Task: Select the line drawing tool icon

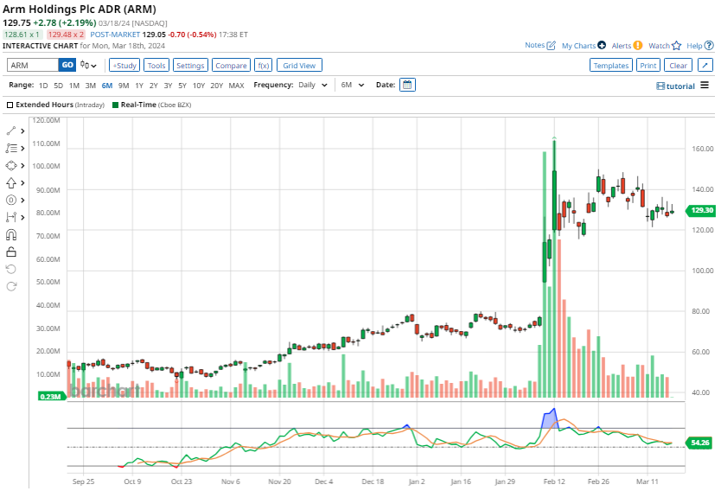Action: (11, 131)
